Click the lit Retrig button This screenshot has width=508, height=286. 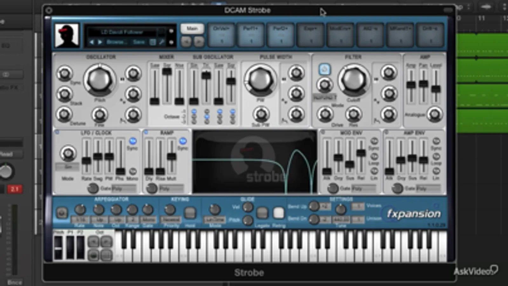click(279, 213)
